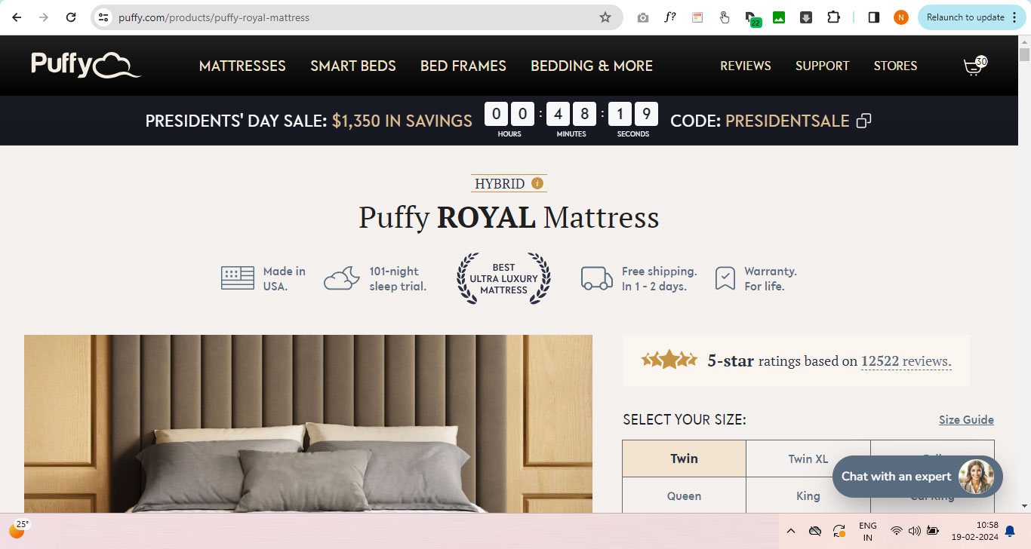1031x549 pixels.
Task: Go to the Reviews page
Action: click(x=745, y=66)
